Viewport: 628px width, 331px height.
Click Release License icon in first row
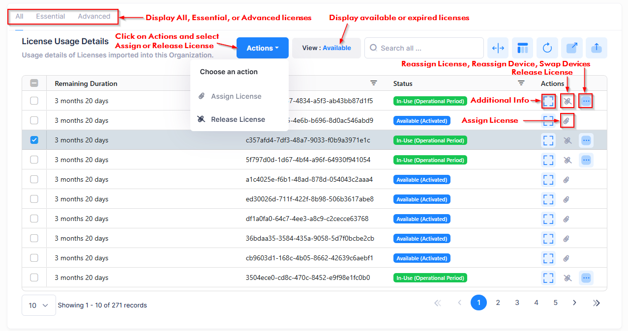click(x=567, y=101)
